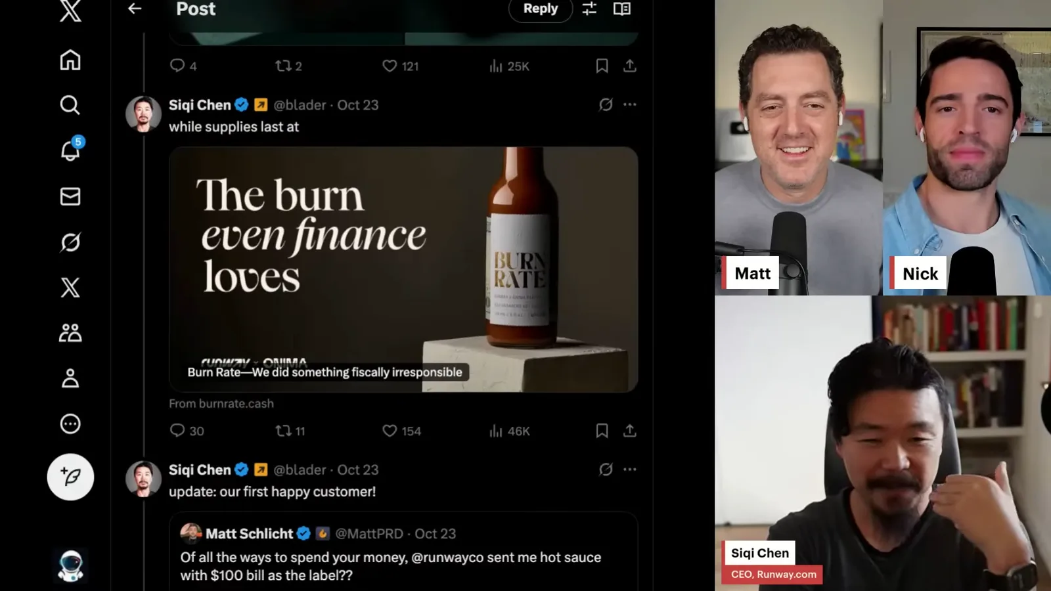The height and width of the screenshot is (591, 1051).
Task: Open the Burn Rate link card image
Action: (x=403, y=269)
